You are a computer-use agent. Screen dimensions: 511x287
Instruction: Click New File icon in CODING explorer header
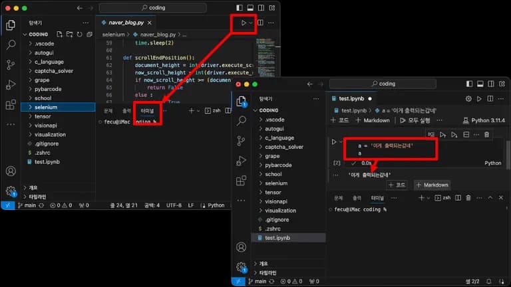pyautogui.click(x=60, y=34)
